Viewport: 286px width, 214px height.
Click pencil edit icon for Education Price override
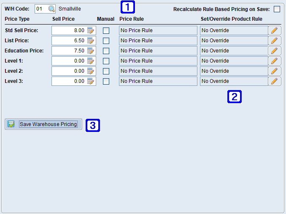point(275,51)
